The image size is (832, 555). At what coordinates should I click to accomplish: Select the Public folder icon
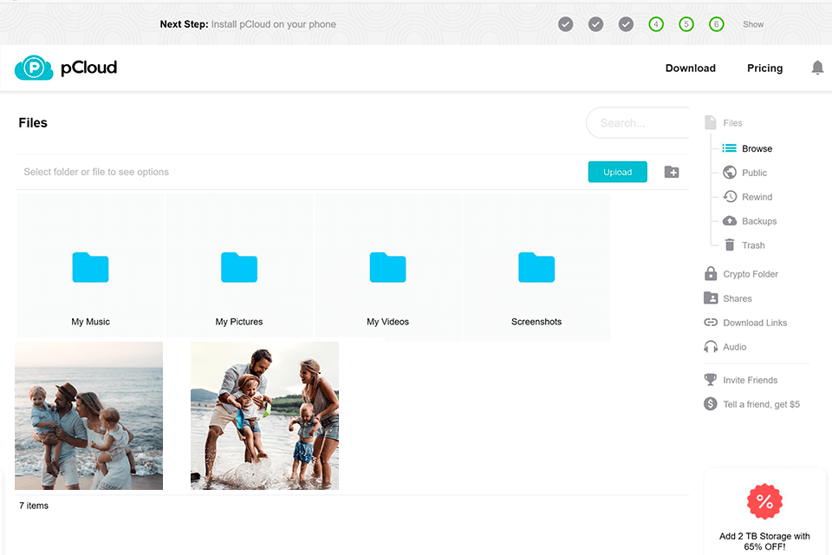point(729,173)
